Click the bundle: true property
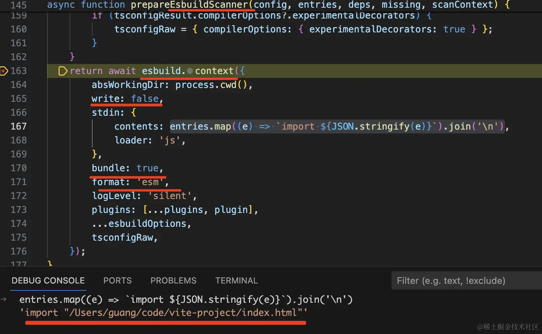The height and width of the screenshot is (334, 542). point(127,168)
